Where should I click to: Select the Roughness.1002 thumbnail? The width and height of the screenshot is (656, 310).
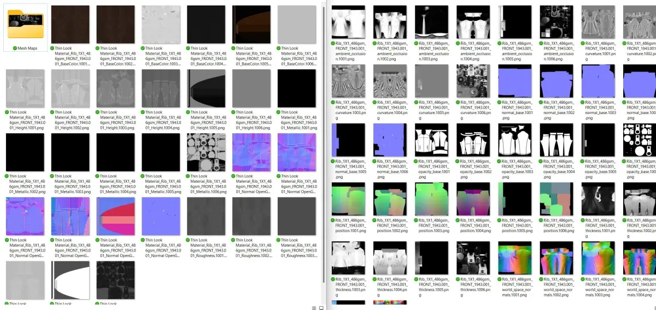pos(253,216)
